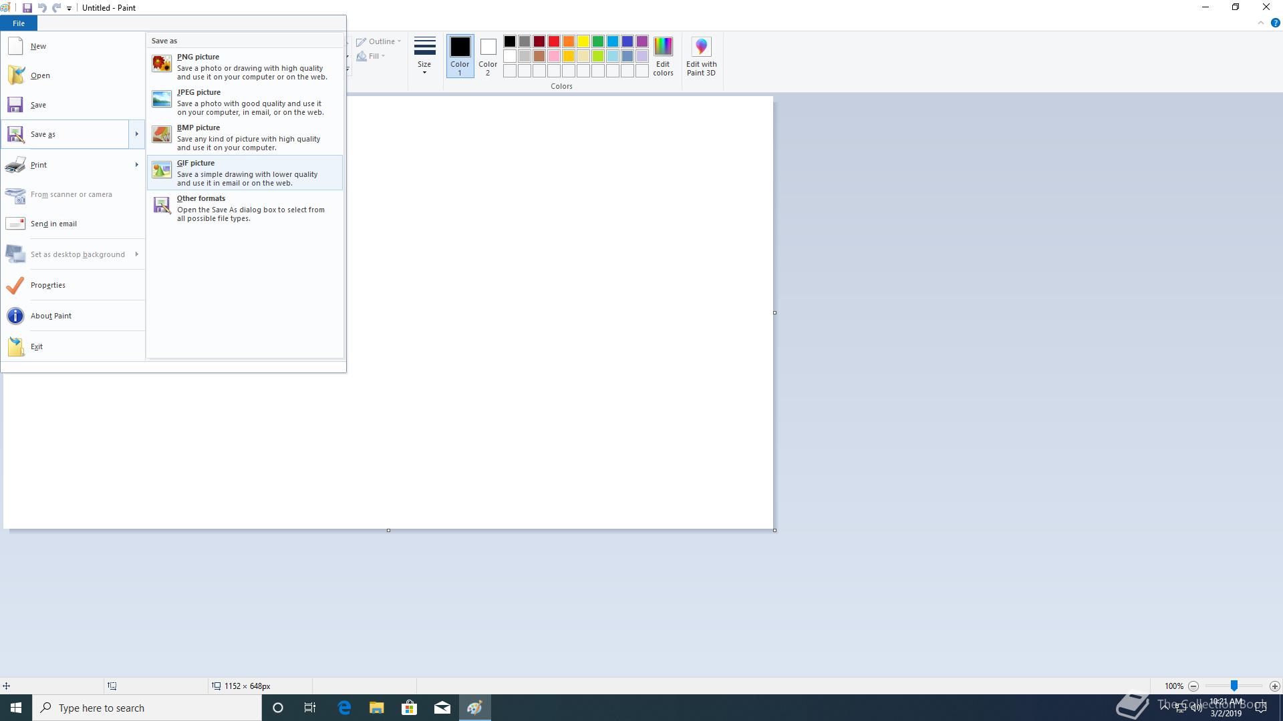Select Color 1 foreground swatch
The height and width of the screenshot is (721, 1283).
(460, 55)
